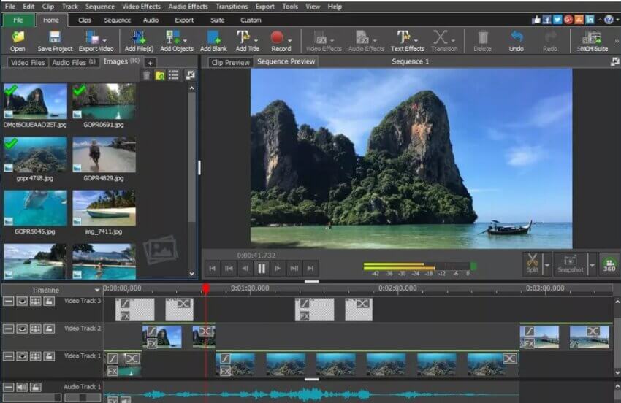This screenshot has height=403, width=621.
Task: Switch the media bin to list view
Action: point(173,74)
